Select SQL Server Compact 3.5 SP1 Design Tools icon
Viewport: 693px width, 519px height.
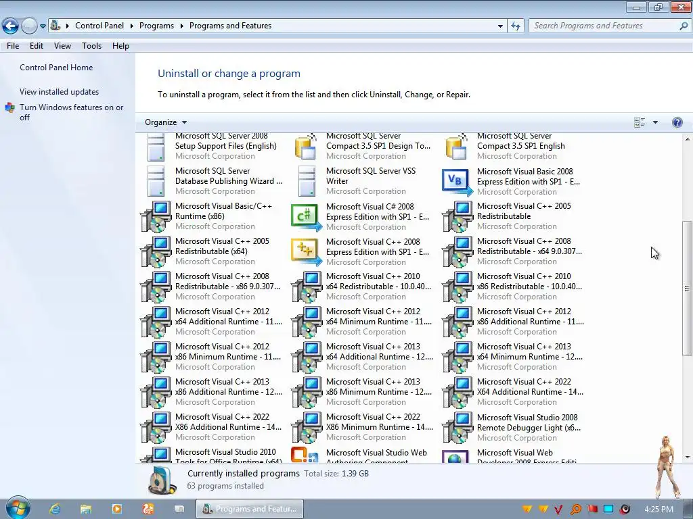(306, 147)
